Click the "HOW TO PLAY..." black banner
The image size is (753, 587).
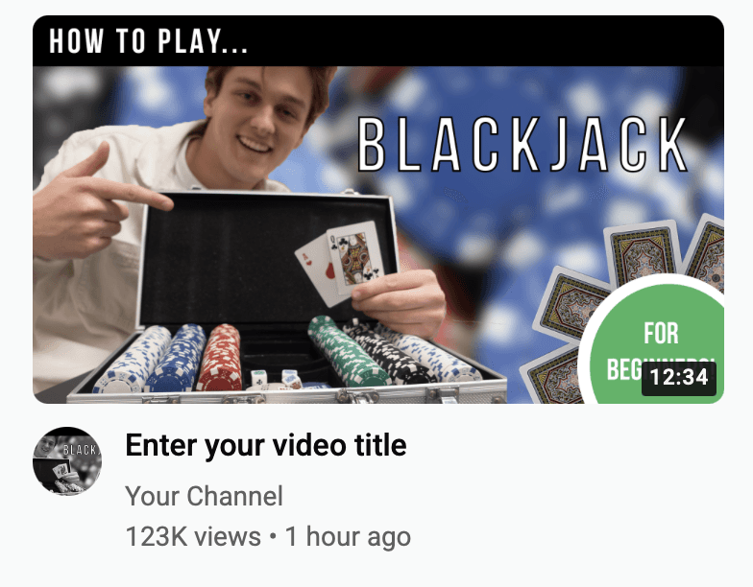click(378, 40)
